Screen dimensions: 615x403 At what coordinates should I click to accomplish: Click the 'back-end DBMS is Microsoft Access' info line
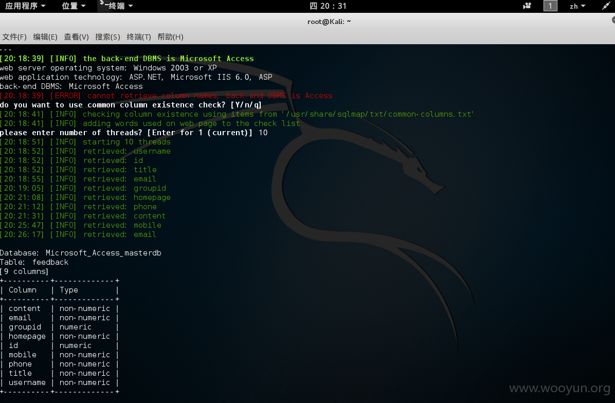[x=127, y=59]
